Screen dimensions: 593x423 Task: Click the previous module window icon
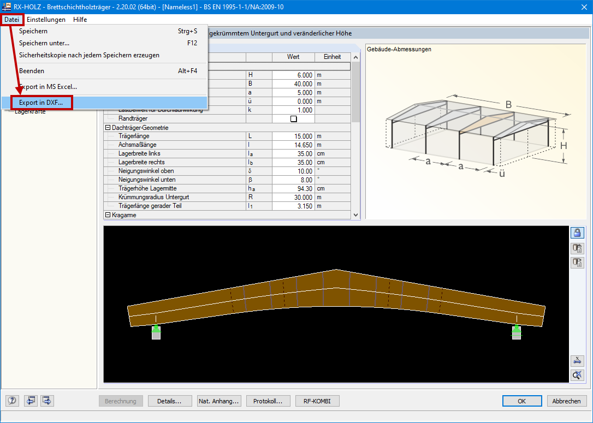(x=31, y=401)
